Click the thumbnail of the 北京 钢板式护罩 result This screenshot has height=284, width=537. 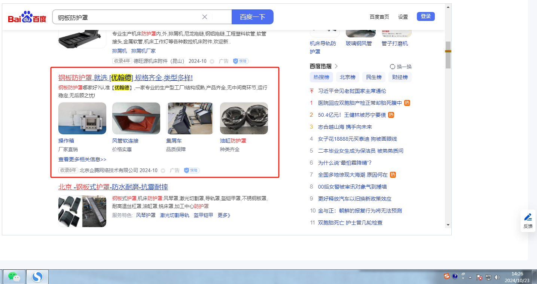pyautogui.click(x=82, y=211)
